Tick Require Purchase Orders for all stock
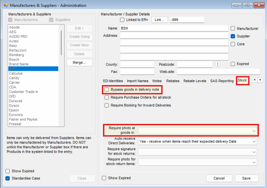The height and width of the screenshot is (188, 267). click(x=107, y=98)
